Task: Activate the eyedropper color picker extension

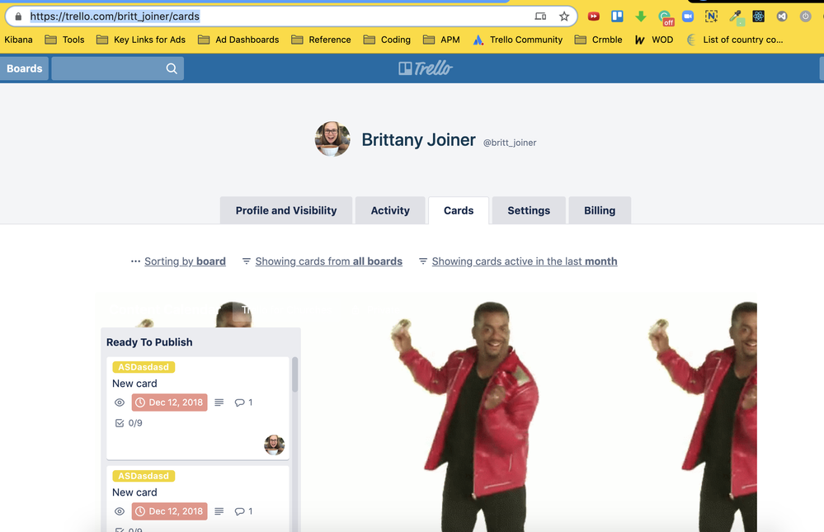Action: (737, 17)
